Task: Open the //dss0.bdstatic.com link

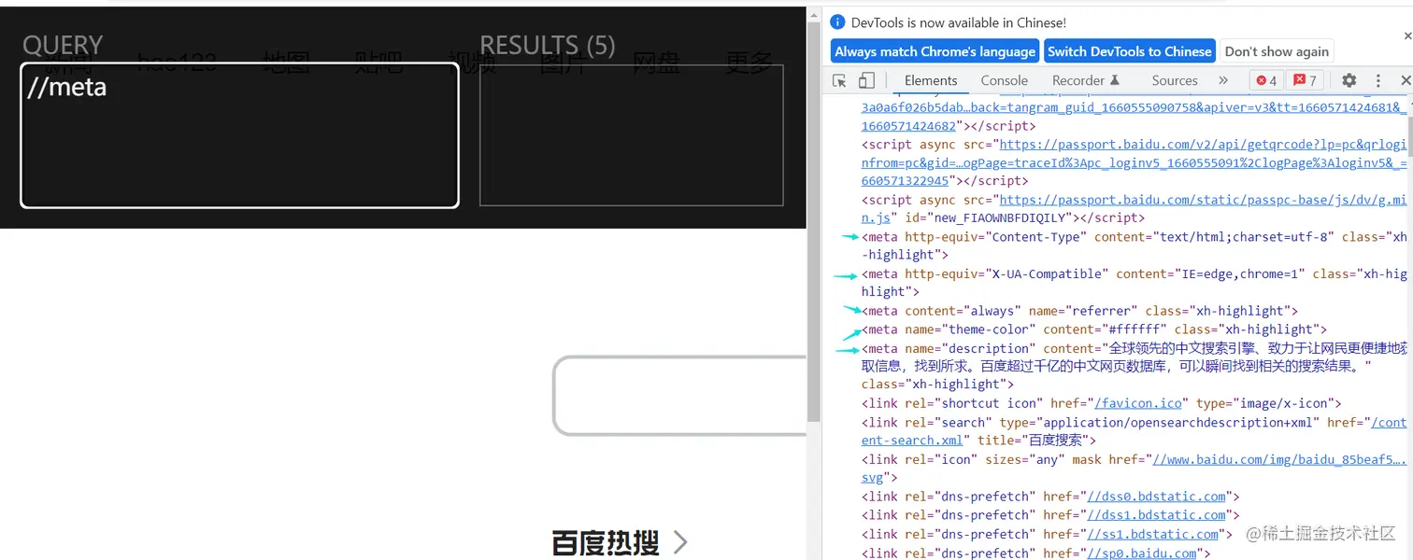Action: (1156, 497)
